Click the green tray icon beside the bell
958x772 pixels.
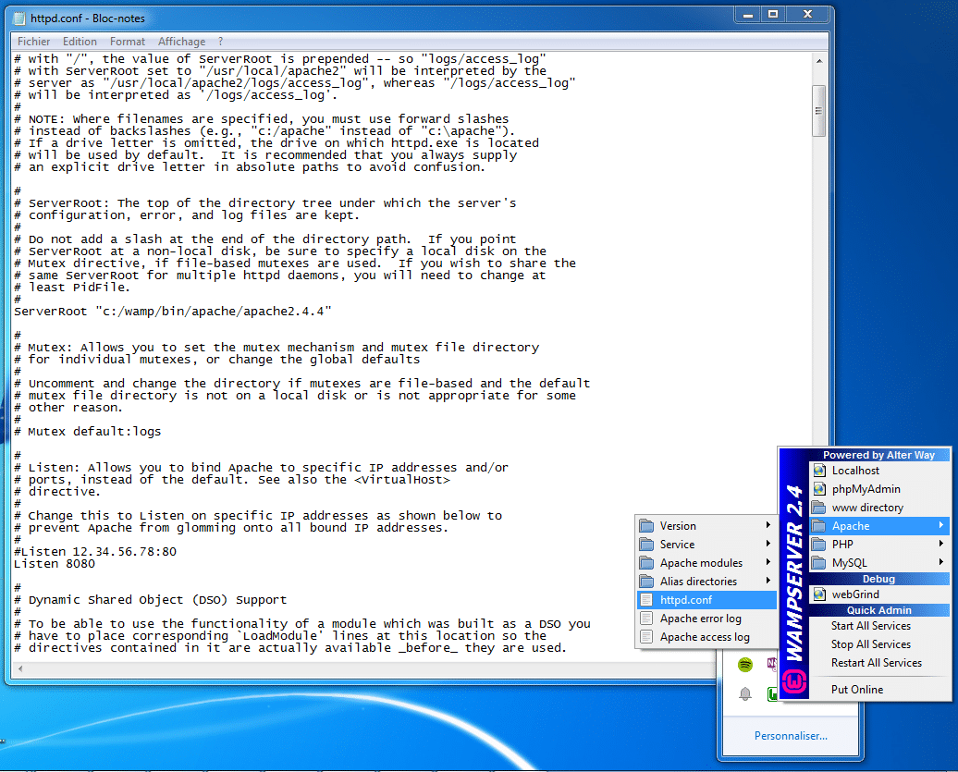point(772,693)
